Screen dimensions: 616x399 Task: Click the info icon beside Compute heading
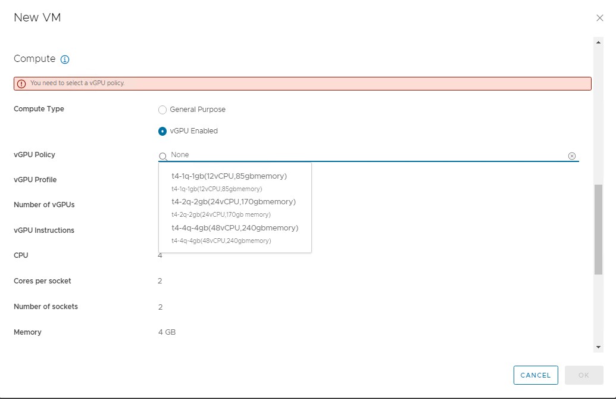[x=64, y=59]
